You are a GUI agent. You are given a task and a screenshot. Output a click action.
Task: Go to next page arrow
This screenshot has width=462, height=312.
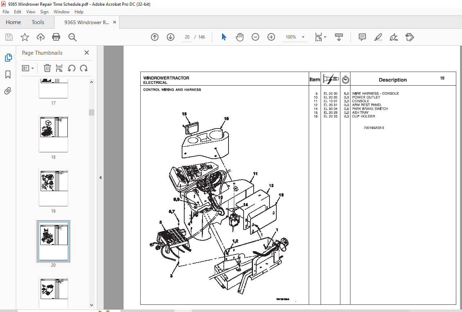[x=171, y=37]
